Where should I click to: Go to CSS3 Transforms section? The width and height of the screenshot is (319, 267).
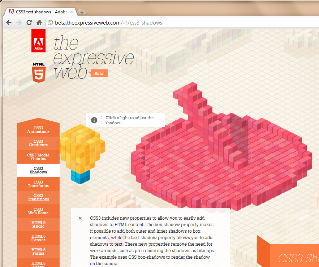click(x=38, y=184)
